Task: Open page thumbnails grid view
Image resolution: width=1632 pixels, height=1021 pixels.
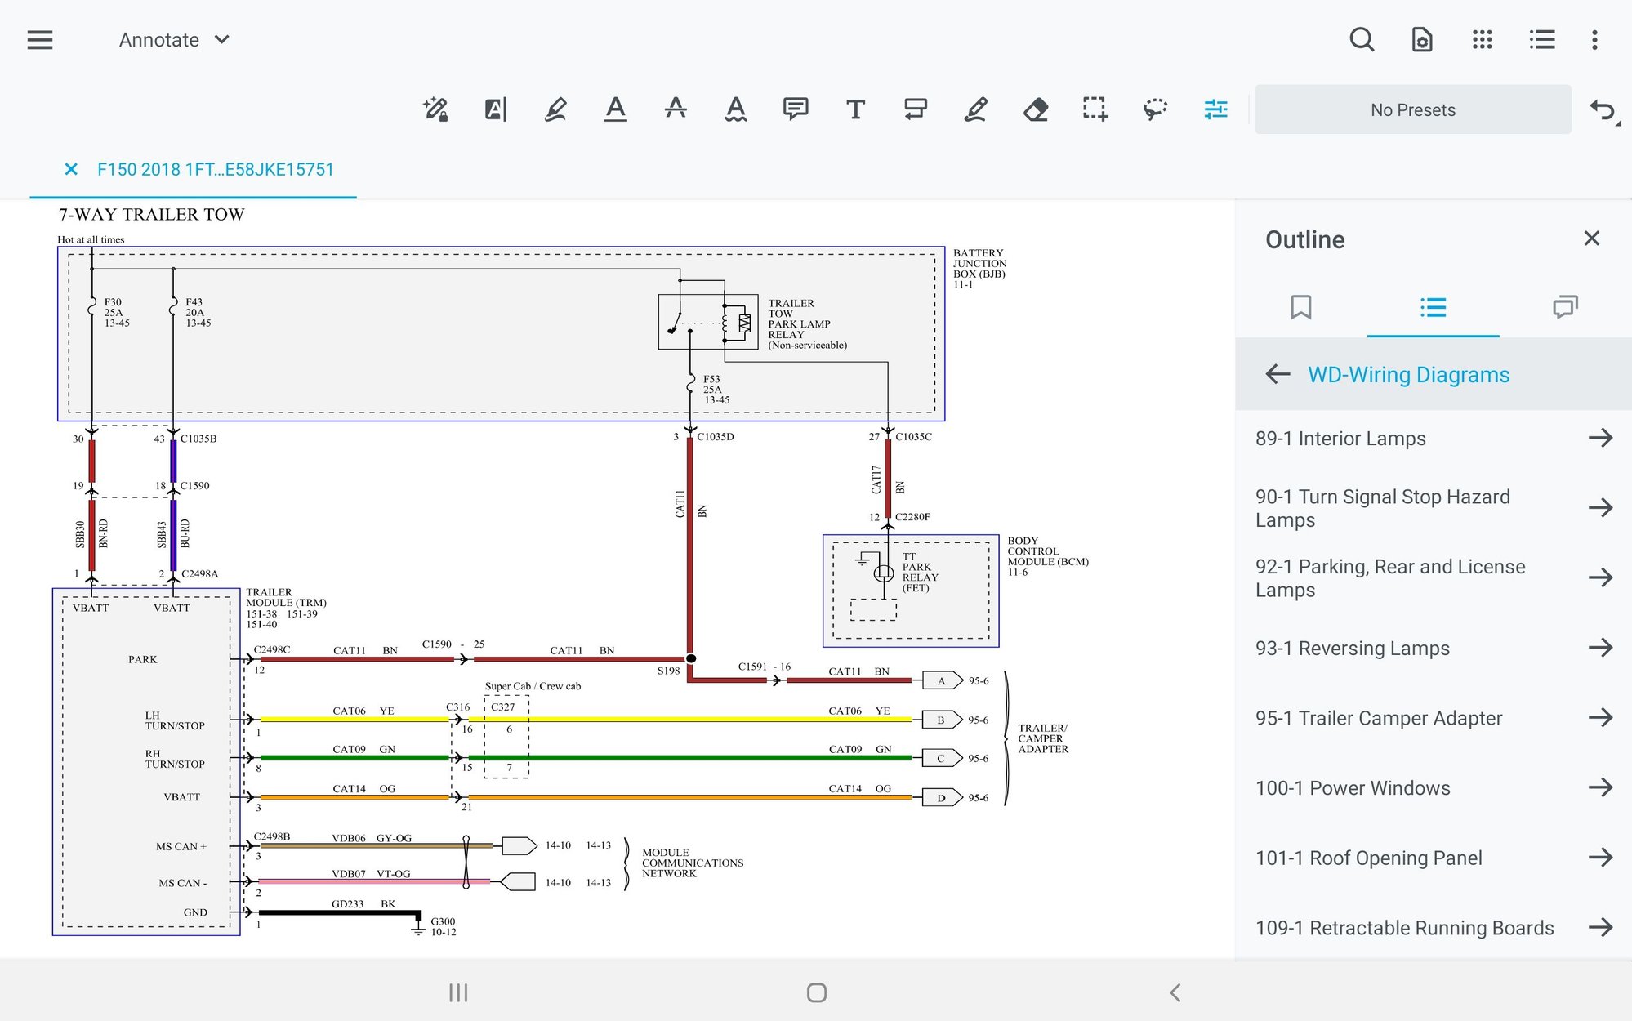Action: pos(1482,39)
